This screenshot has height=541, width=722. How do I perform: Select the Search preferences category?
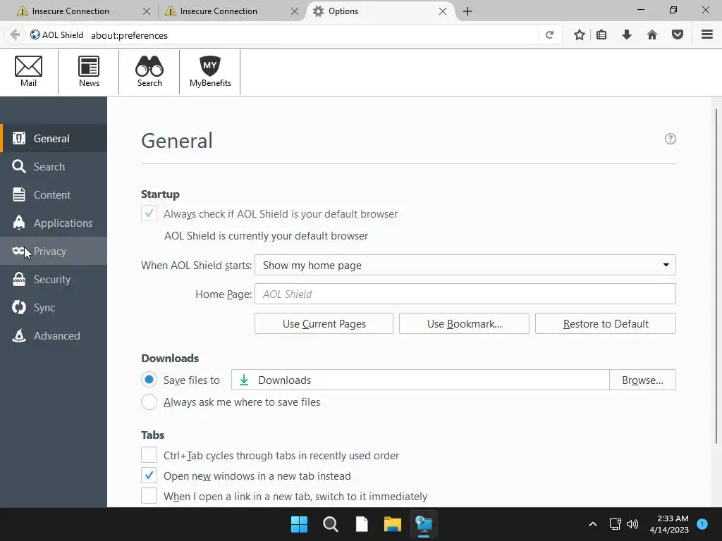[54, 166]
